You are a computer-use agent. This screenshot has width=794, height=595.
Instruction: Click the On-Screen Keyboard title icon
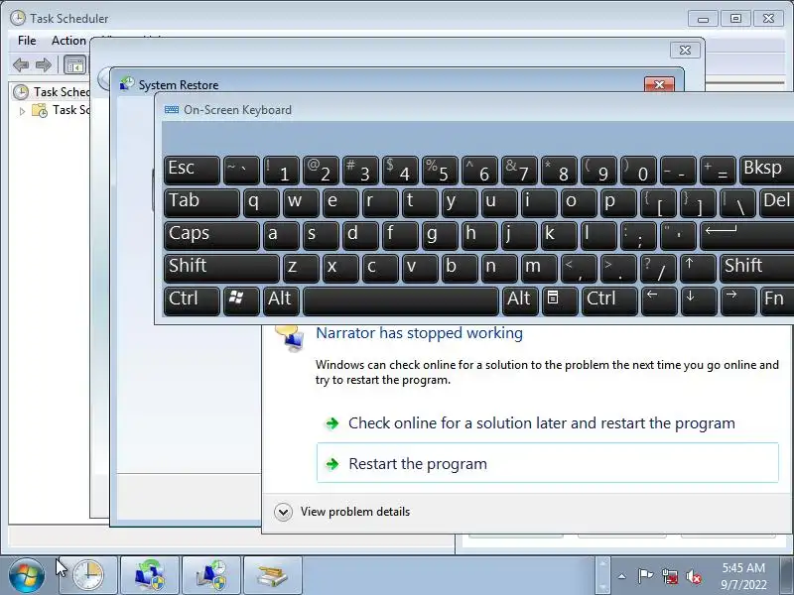[172, 110]
